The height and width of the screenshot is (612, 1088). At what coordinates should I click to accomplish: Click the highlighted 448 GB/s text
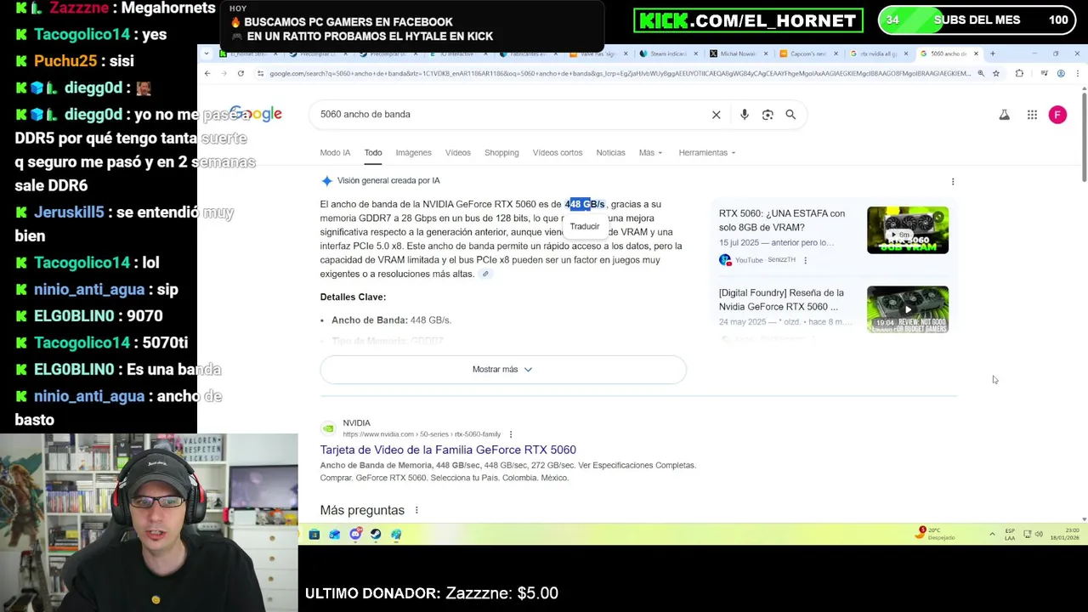click(586, 204)
